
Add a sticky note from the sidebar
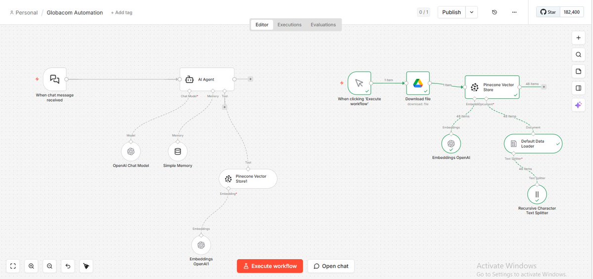tap(578, 71)
